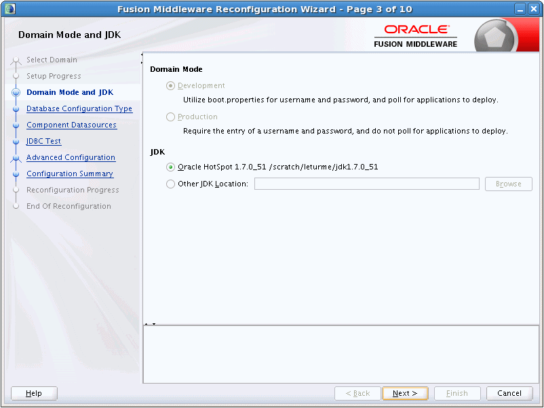
Task: Collapse the navigation pane splitter arrow
Action: coord(141,54)
